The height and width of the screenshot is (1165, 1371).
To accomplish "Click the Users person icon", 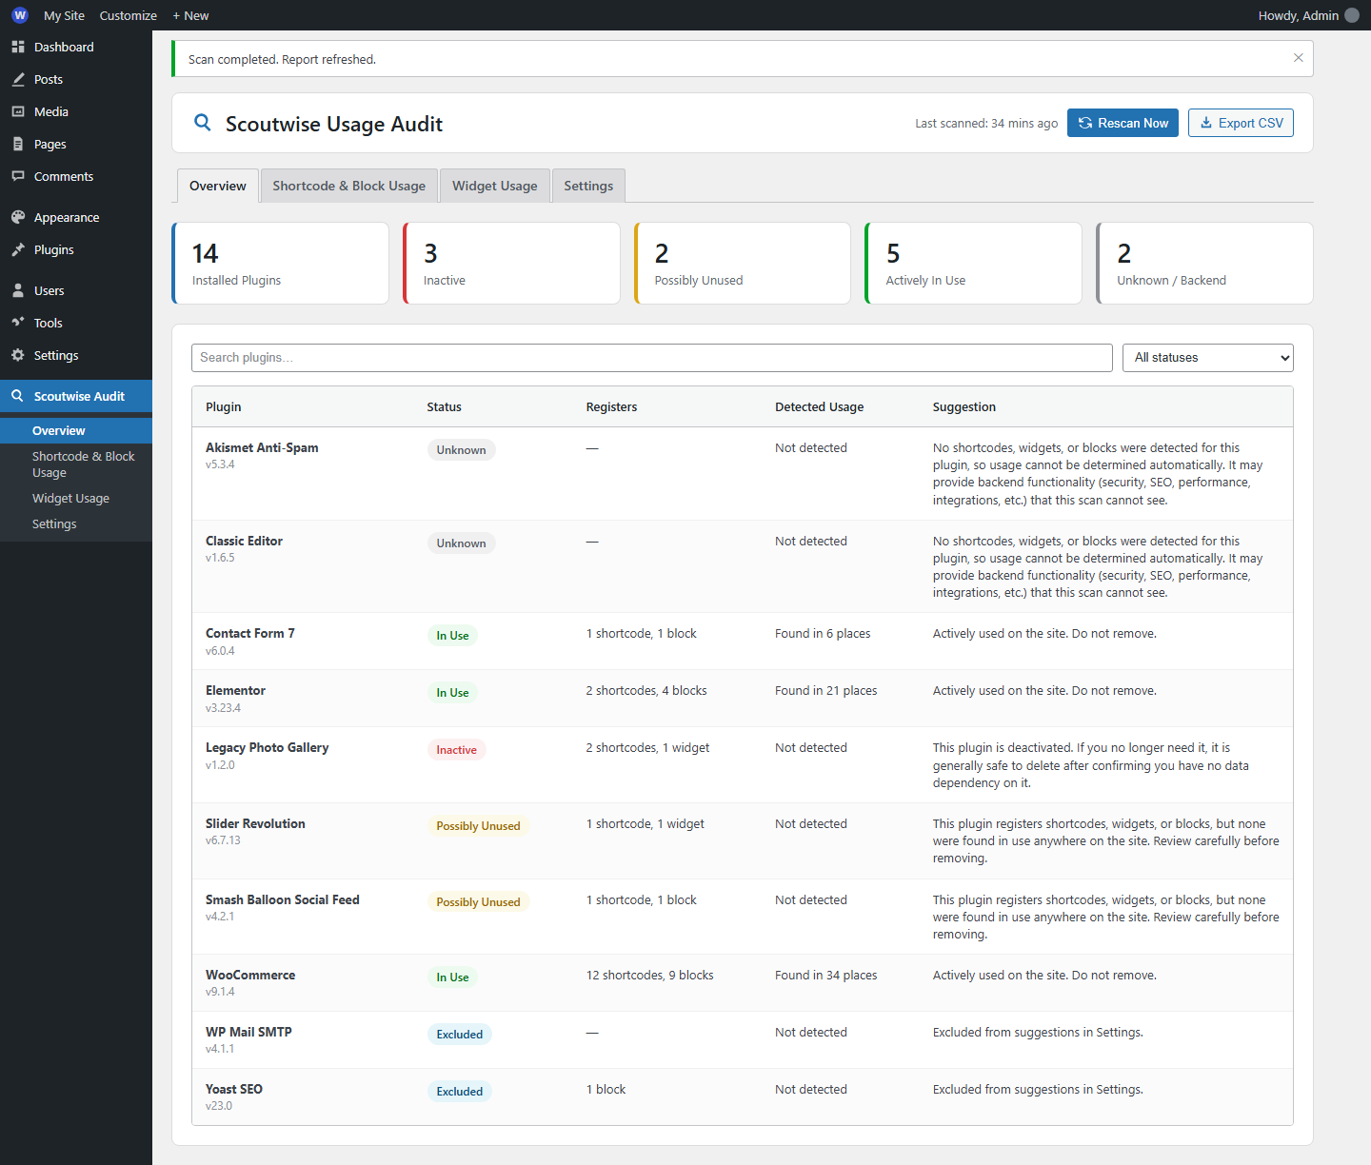I will point(18,290).
